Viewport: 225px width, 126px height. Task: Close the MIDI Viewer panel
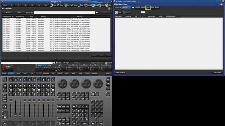pyautogui.click(x=109, y=8)
